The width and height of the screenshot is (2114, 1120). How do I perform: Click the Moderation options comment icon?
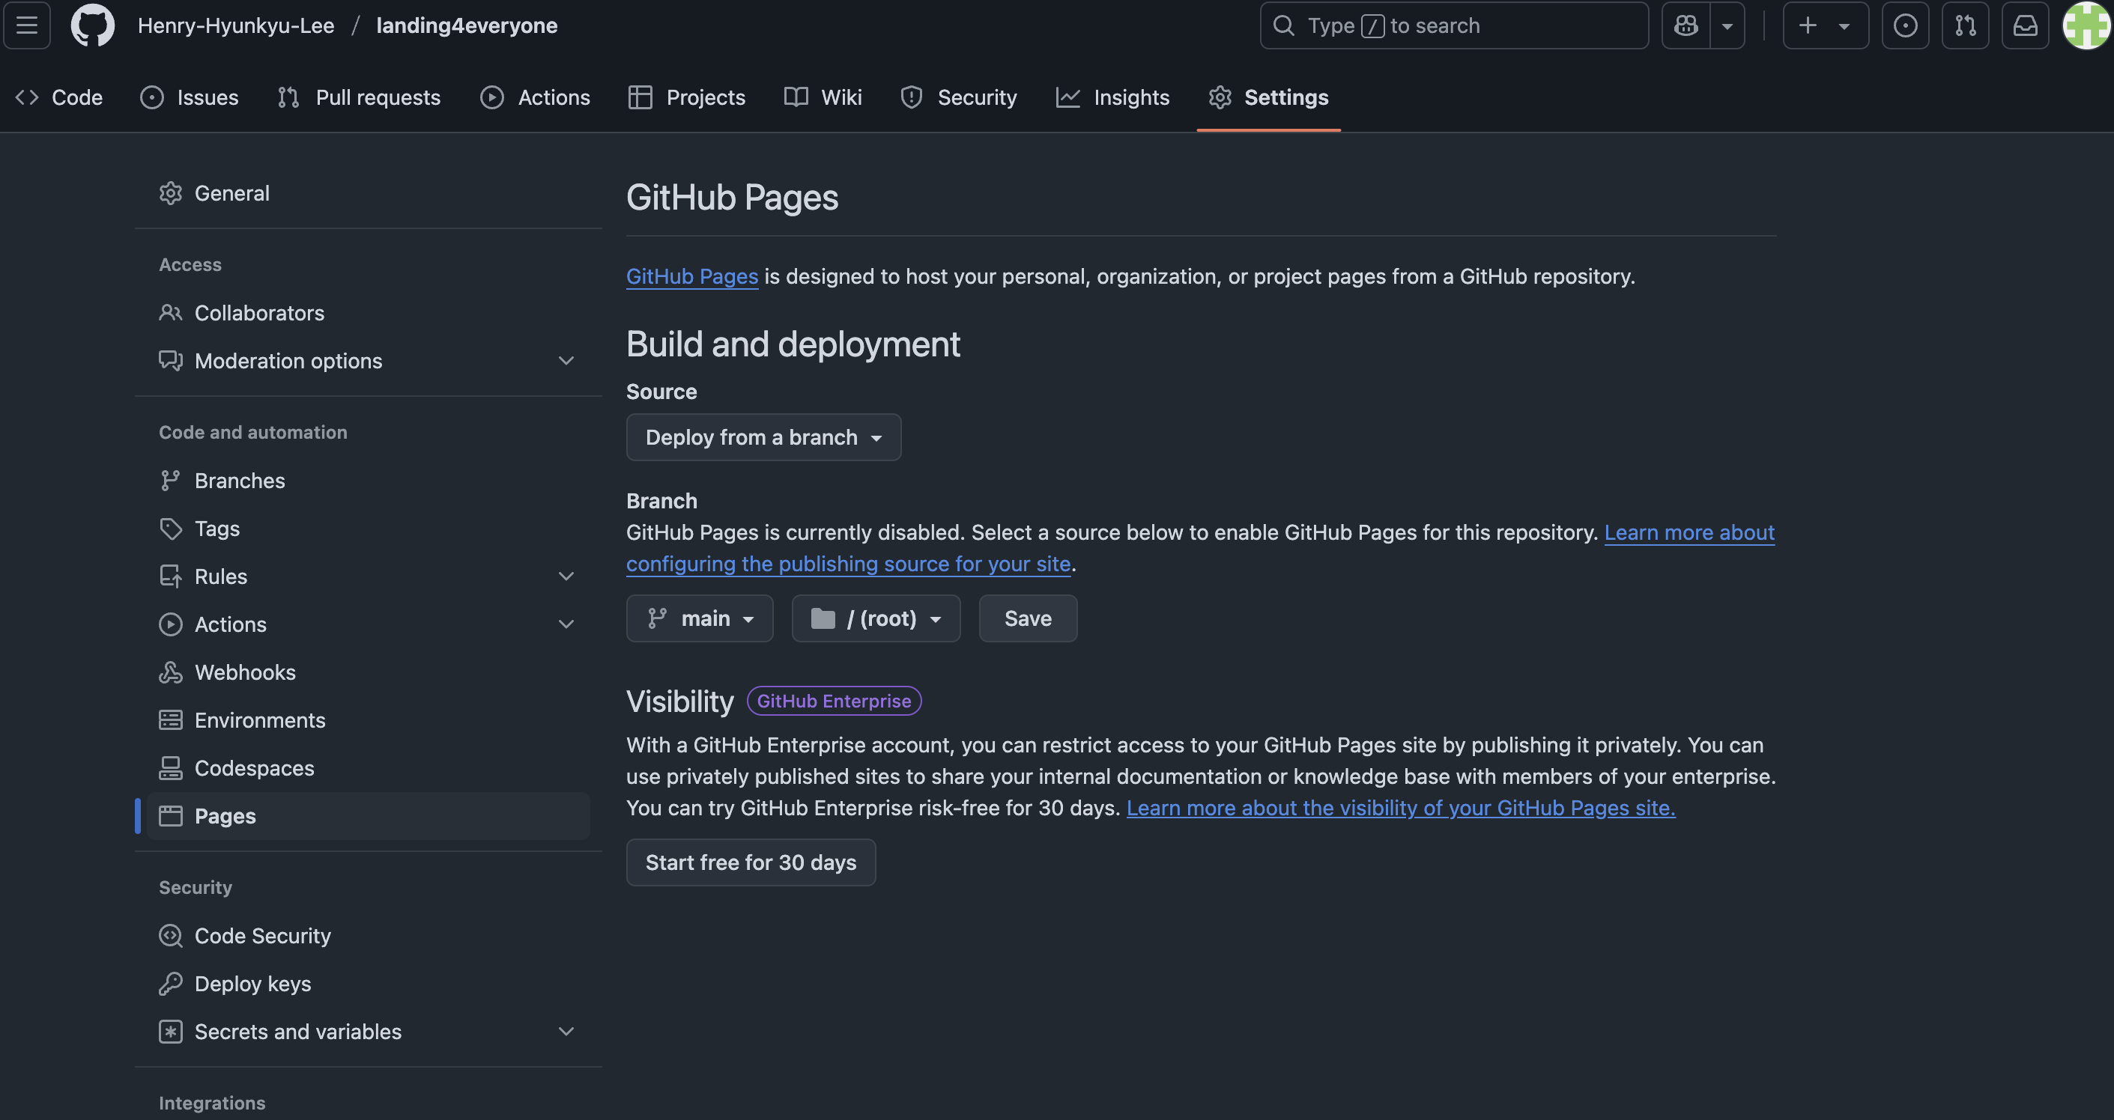click(171, 361)
